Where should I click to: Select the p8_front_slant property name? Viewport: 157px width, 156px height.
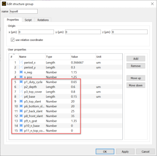(x=33, y=116)
